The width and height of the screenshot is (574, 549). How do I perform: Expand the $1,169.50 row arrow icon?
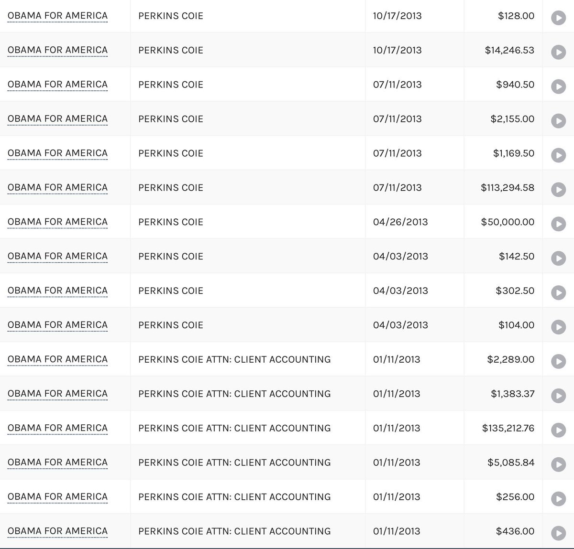558,155
